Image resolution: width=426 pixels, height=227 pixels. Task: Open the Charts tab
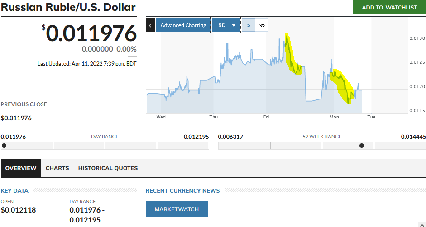click(x=57, y=168)
